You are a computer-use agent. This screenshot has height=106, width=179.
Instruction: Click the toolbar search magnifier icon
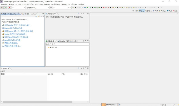[133, 11]
